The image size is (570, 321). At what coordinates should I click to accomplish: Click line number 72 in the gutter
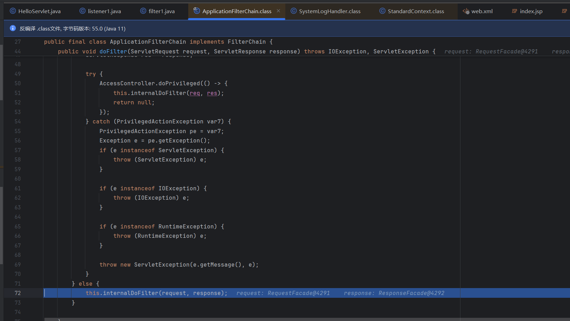coord(18,293)
